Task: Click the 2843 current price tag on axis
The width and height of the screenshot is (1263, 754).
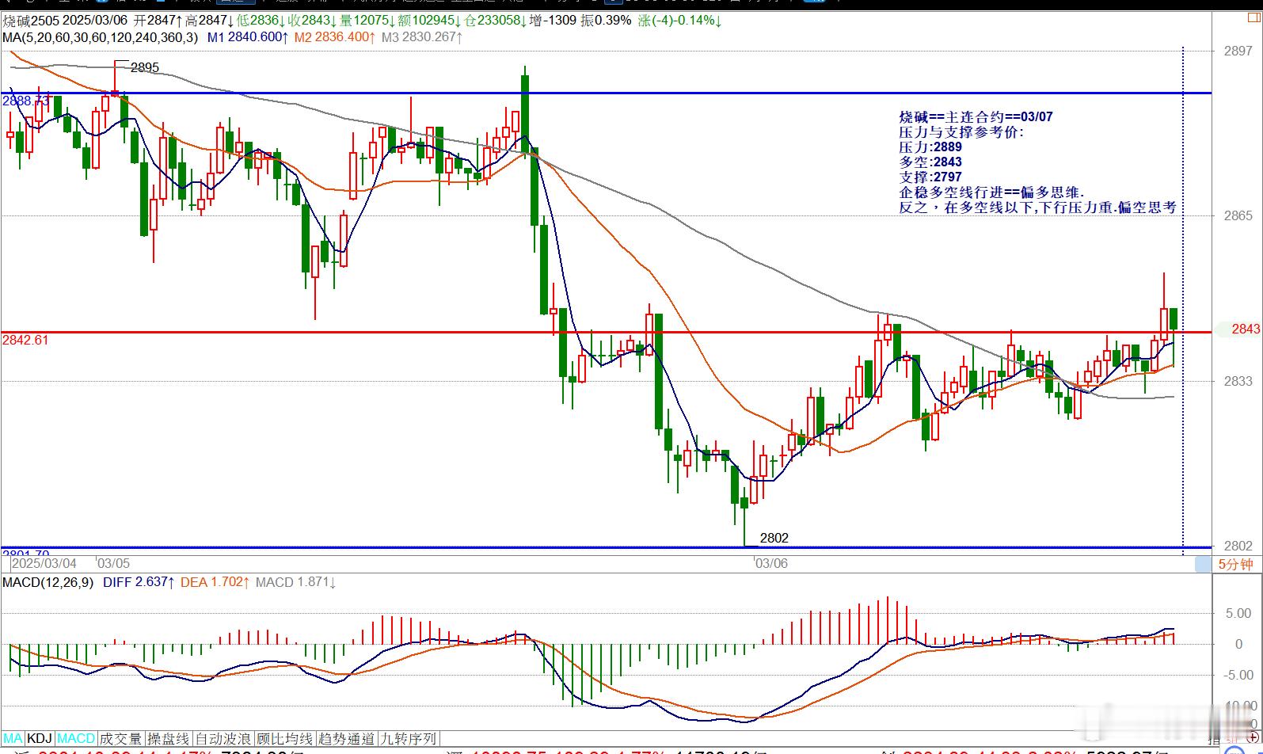Action: (x=1246, y=329)
